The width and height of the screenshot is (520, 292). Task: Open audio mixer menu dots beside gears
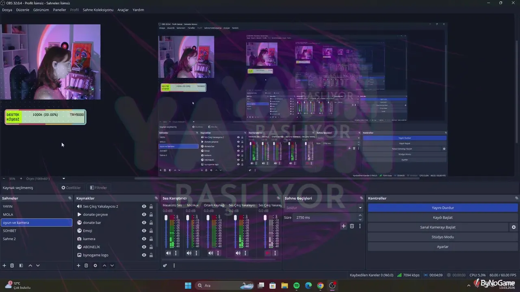pyautogui.click(x=174, y=266)
